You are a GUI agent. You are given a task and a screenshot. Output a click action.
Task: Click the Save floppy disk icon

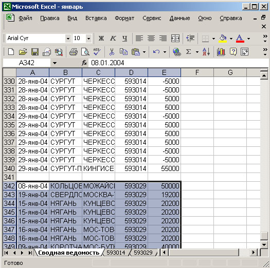[x=35, y=52]
